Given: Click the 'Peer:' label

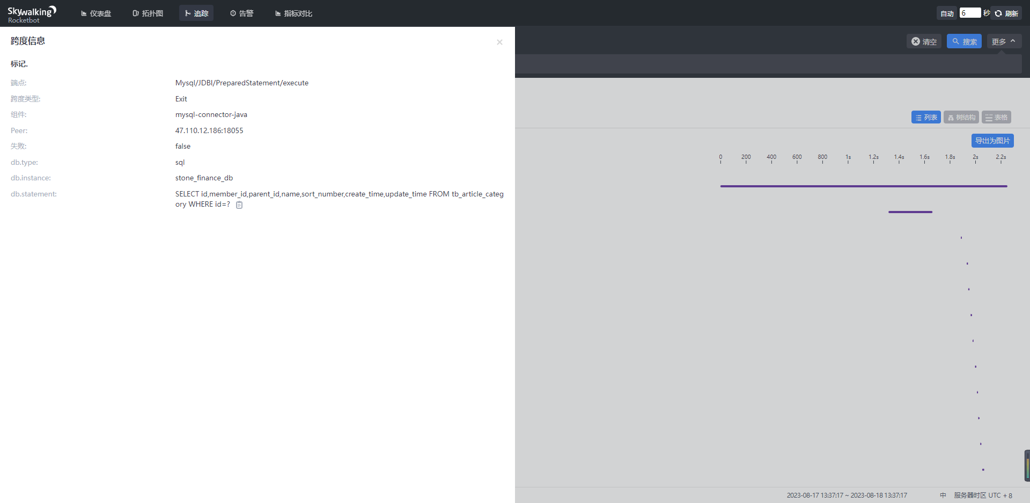Looking at the screenshot, I should tap(19, 130).
